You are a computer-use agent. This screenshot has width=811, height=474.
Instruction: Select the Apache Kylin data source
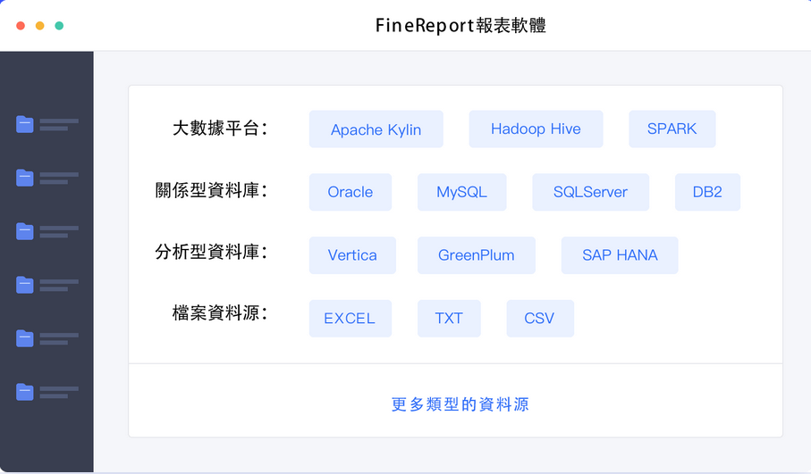click(376, 129)
